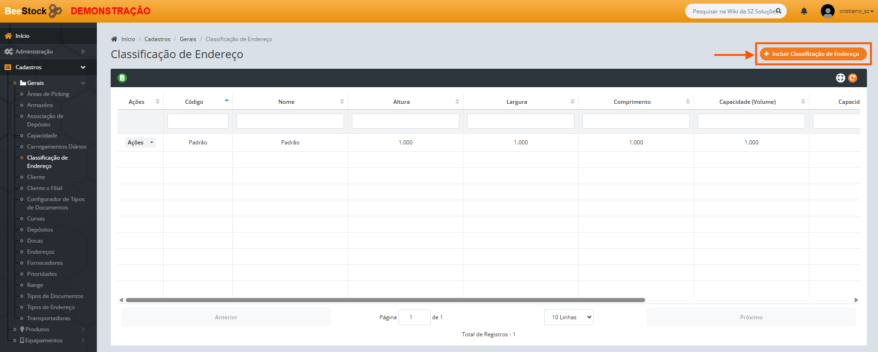Click the wiki search magnifier icon

(778, 11)
